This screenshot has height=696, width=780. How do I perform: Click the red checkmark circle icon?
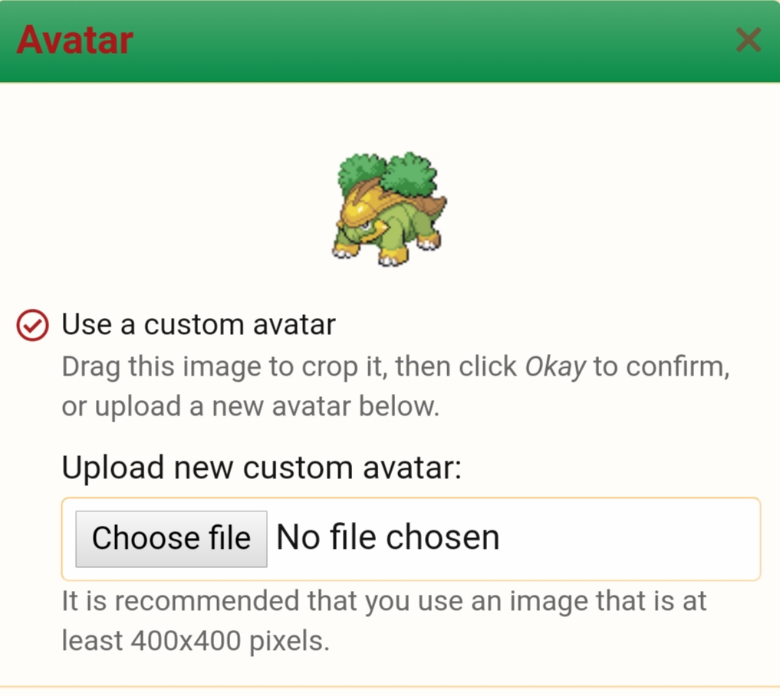coord(32,326)
